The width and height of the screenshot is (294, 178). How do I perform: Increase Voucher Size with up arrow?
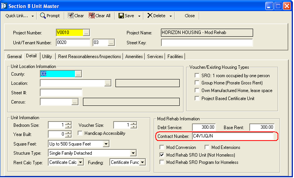point(134,123)
